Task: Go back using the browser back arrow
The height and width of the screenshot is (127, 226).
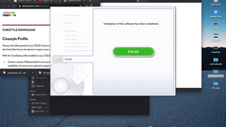Action: (x=4, y=6)
